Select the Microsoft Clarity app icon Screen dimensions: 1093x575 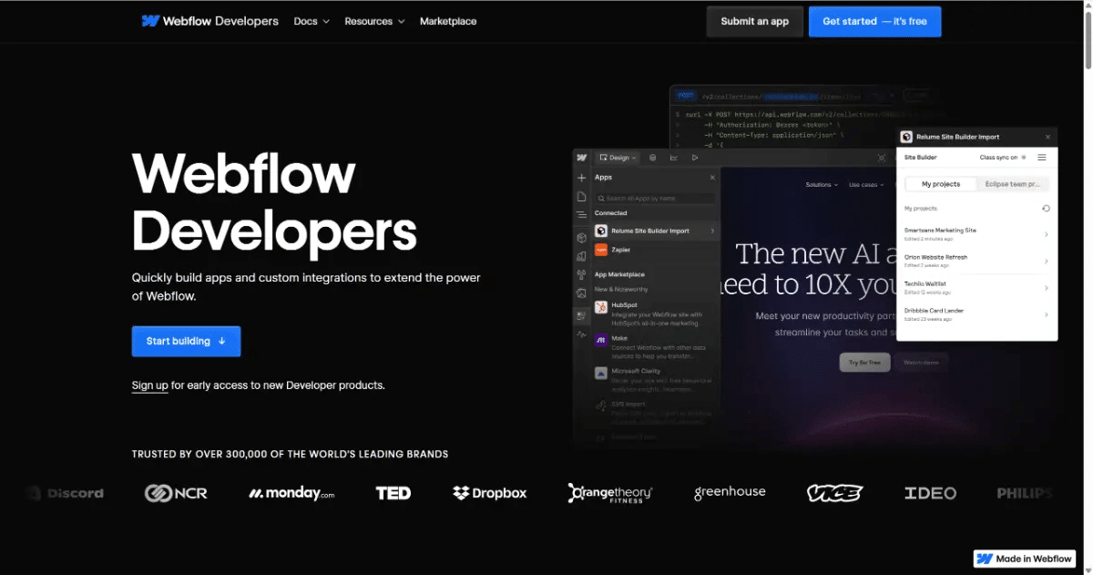click(x=601, y=373)
